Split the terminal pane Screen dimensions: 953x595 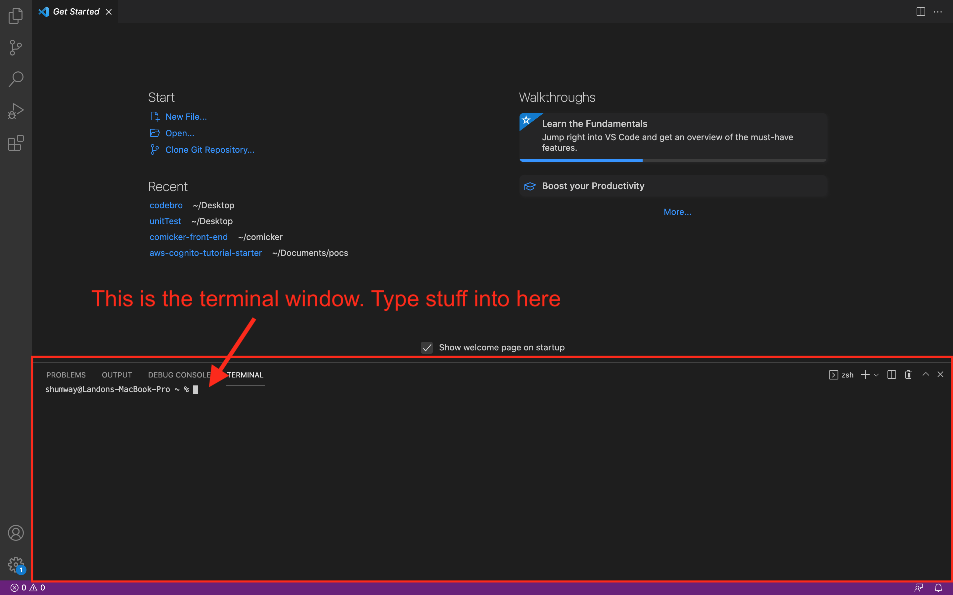click(x=891, y=375)
